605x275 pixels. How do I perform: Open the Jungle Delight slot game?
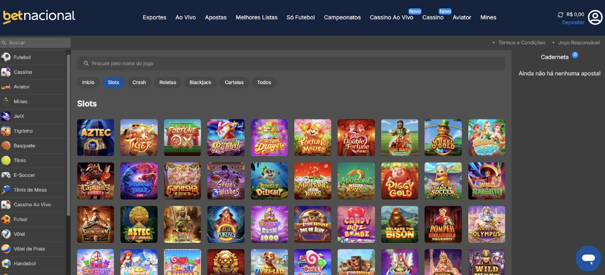[269, 181]
